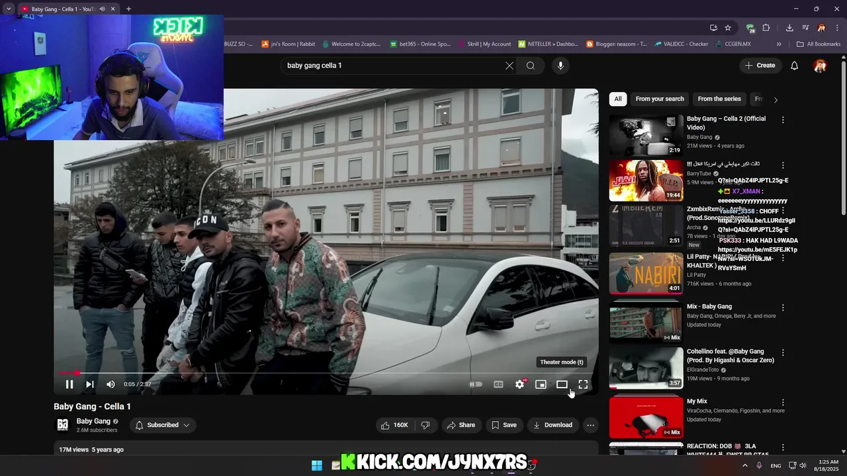Open options for Cella 2 video
Viewport: 847px width, 476px height.
click(783, 120)
